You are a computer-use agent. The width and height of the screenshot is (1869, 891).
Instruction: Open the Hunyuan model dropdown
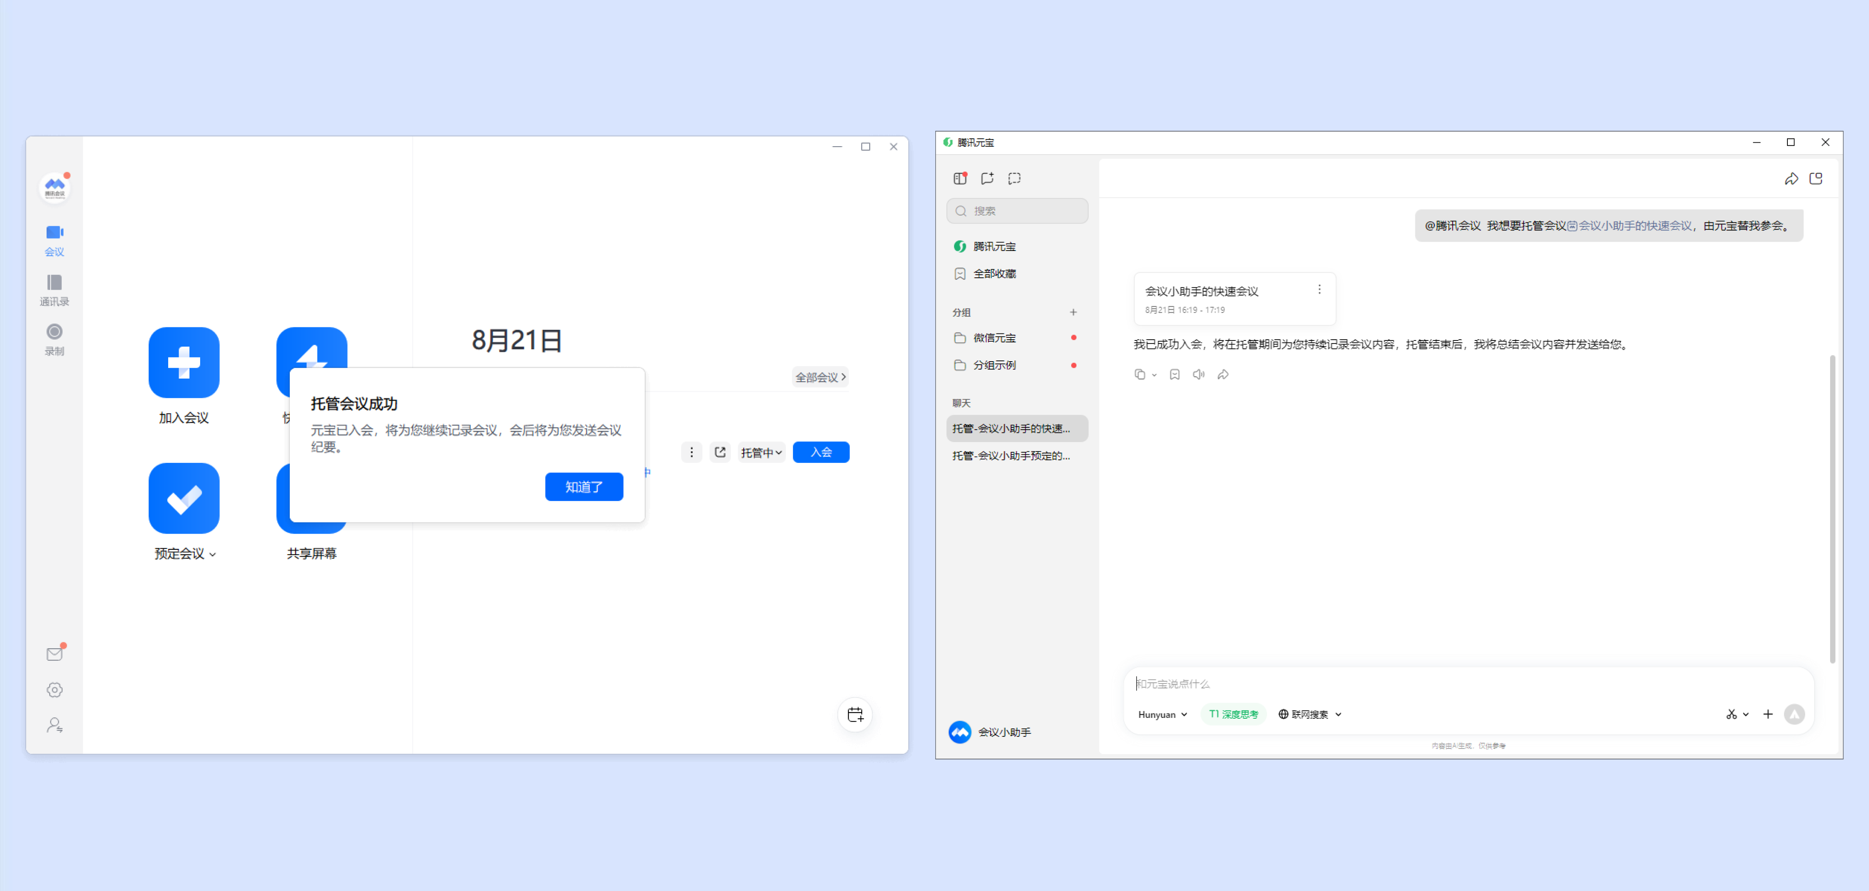click(1162, 713)
